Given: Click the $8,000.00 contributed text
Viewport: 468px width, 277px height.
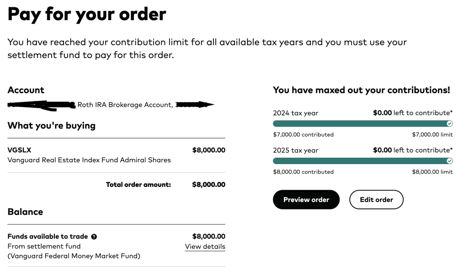Looking at the screenshot, I should [x=303, y=172].
